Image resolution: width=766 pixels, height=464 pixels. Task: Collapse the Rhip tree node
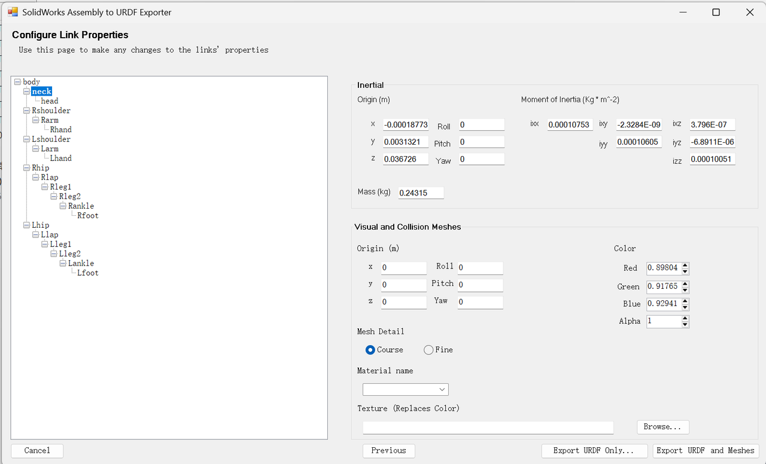tap(26, 168)
